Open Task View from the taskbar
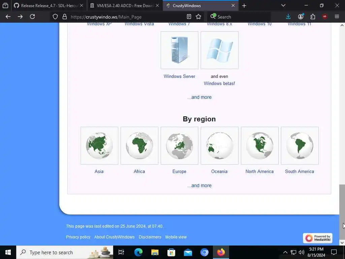 (121, 252)
